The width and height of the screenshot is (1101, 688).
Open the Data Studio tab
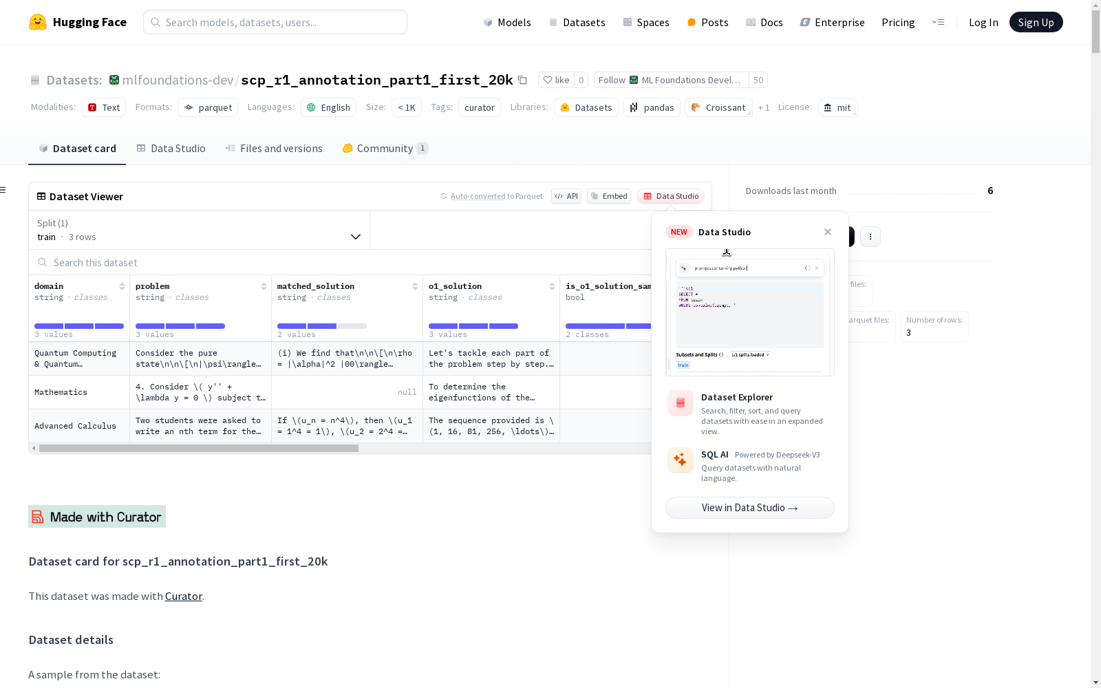[x=171, y=149]
